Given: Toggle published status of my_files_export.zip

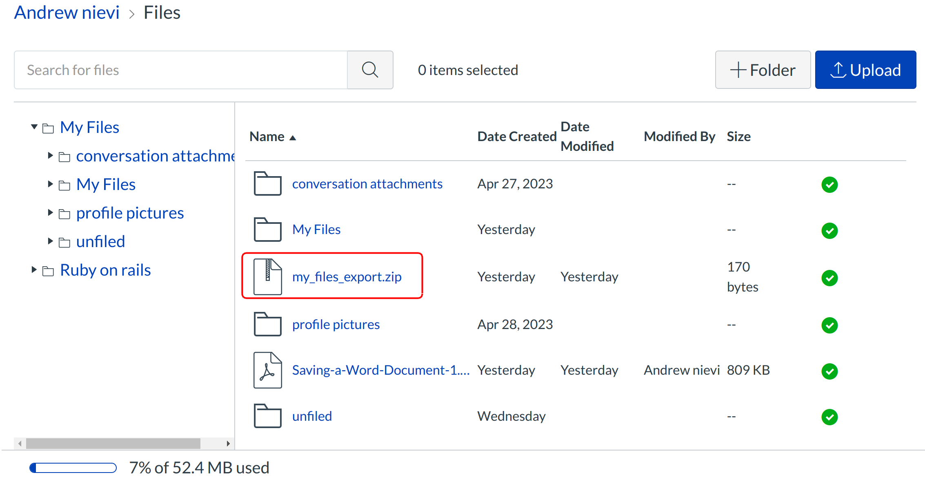Looking at the screenshot, I should [x=829, y=278].
